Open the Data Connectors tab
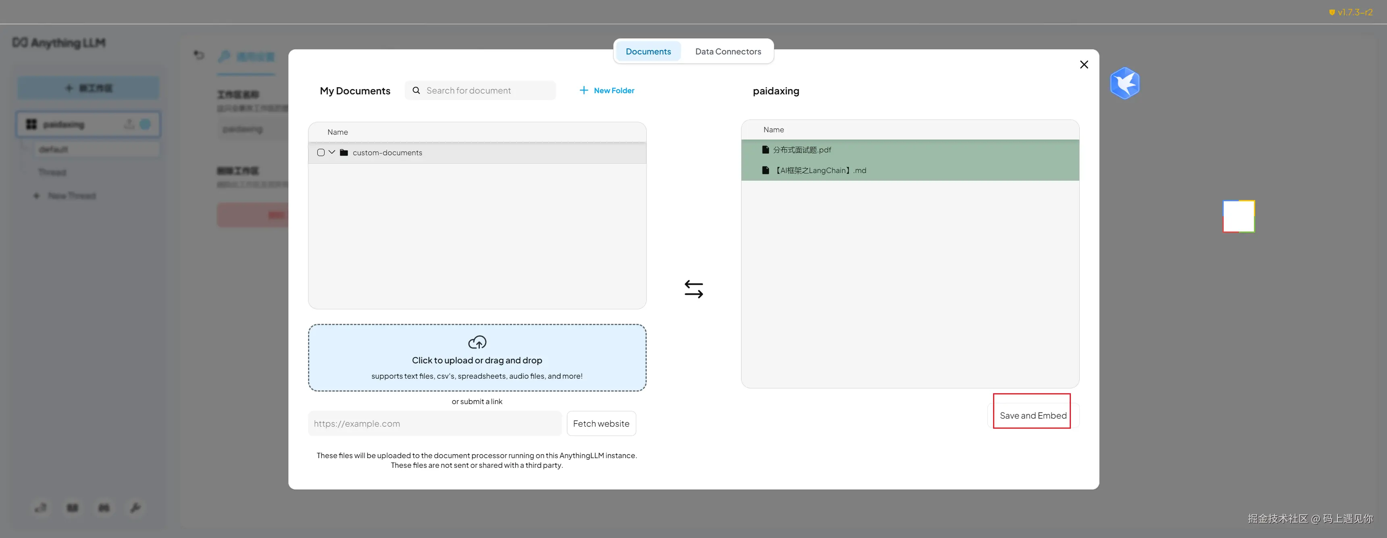The image size is (1387, 538). (x=727, y=52)
